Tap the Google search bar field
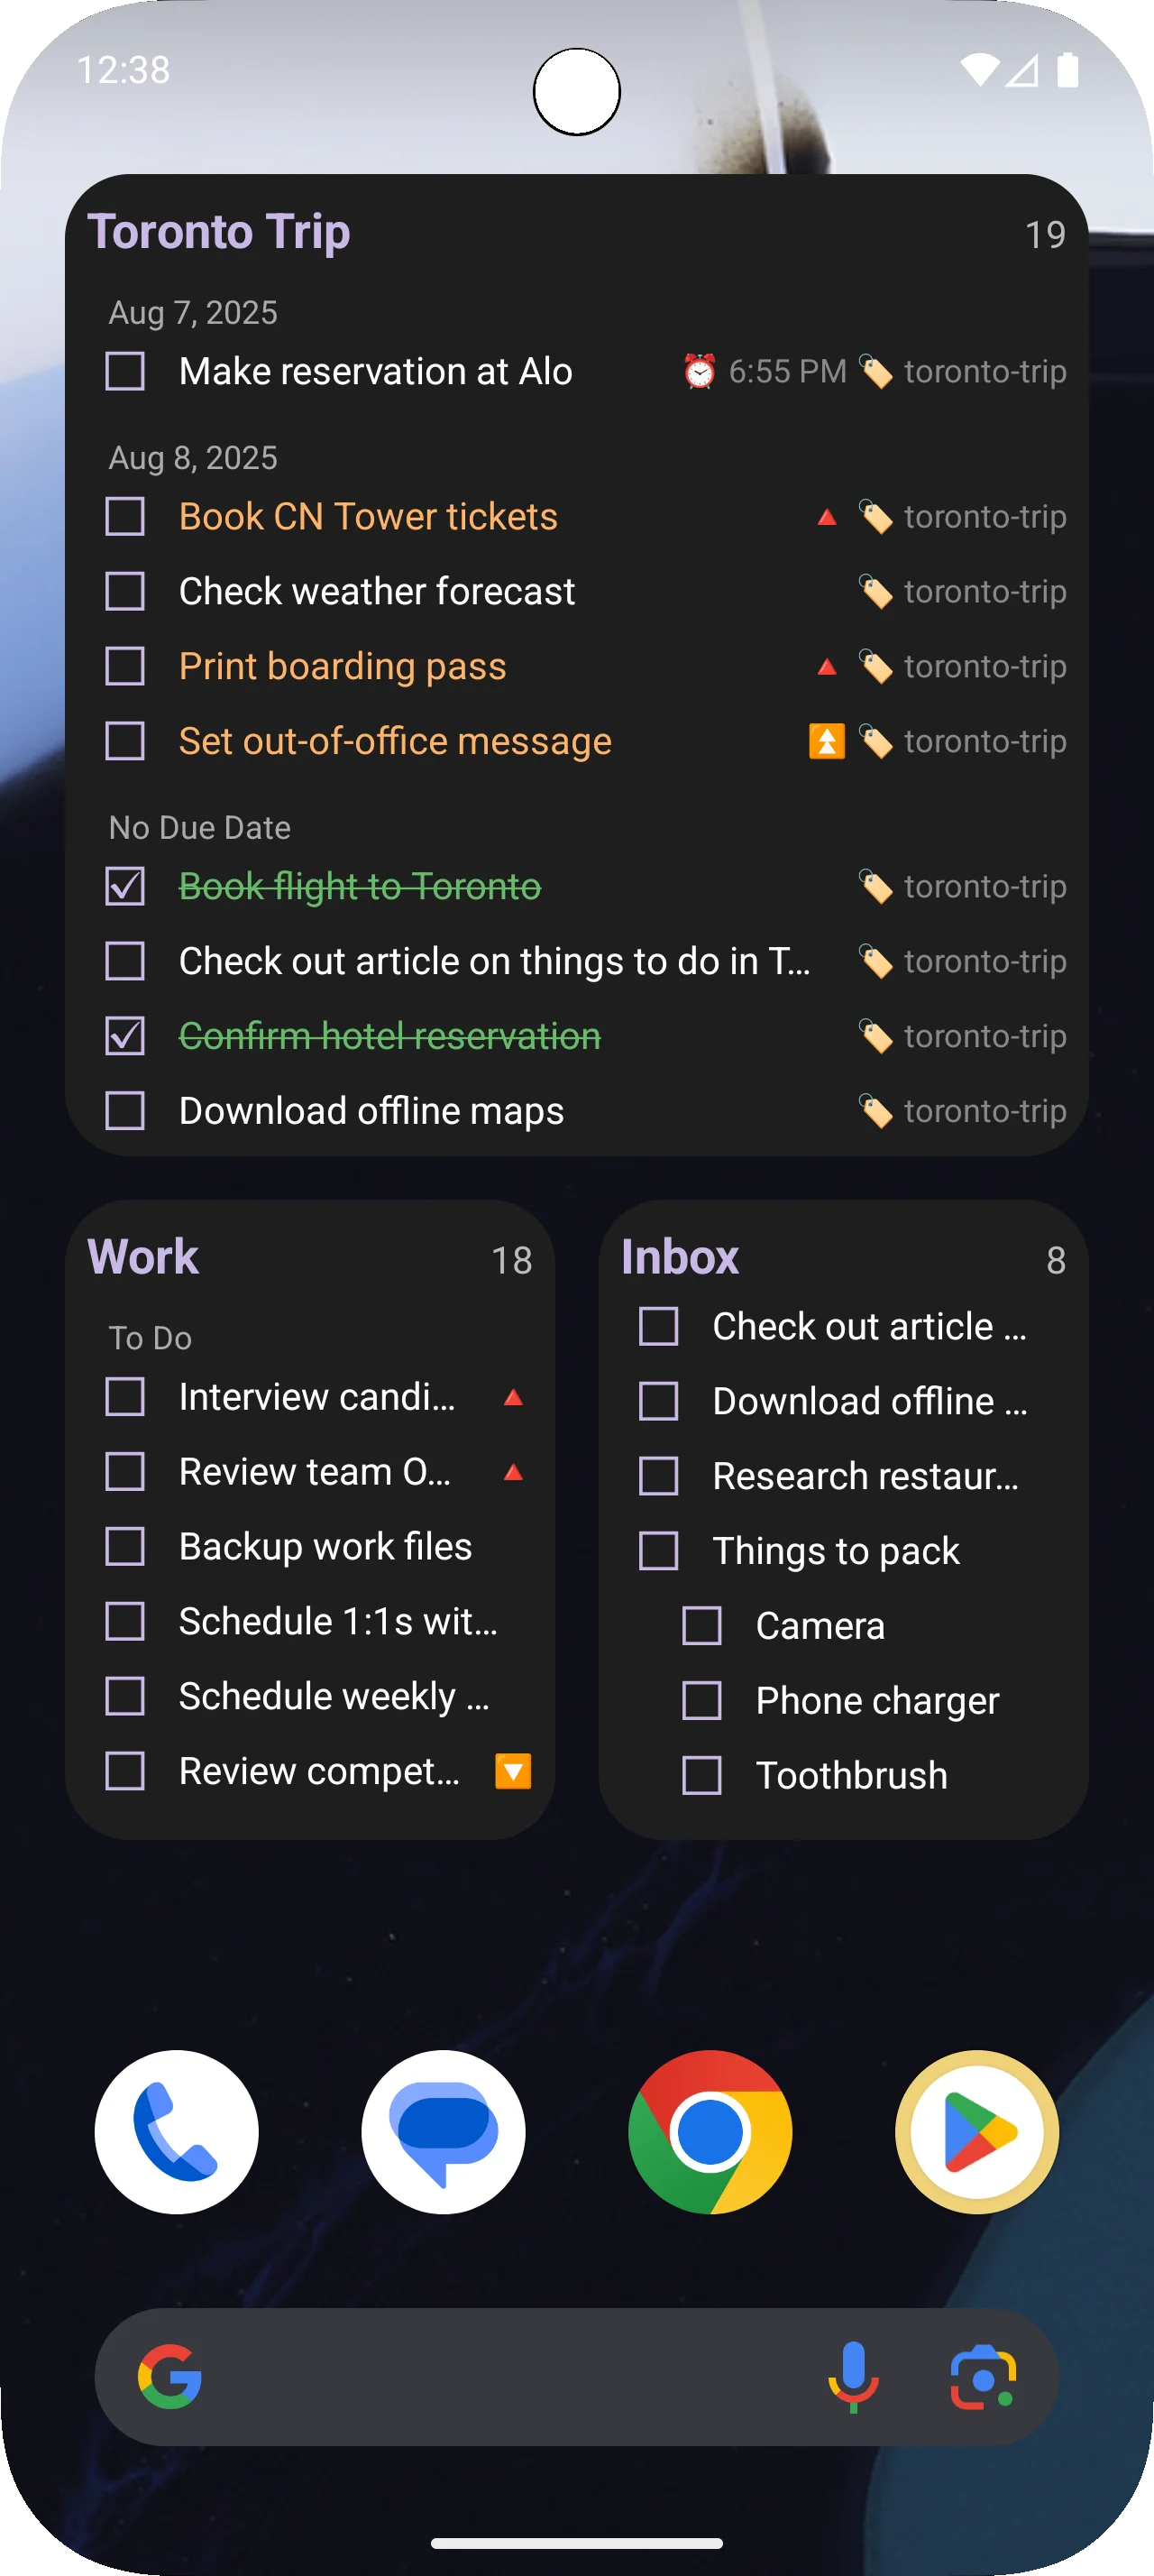 point(499,2376)
